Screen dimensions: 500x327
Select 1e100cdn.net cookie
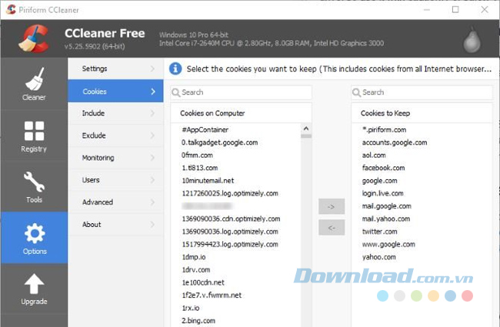pyautogui.click(x=203, y=282)
